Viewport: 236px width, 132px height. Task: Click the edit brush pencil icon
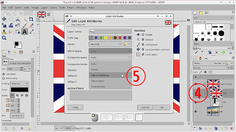coord(196,53)
